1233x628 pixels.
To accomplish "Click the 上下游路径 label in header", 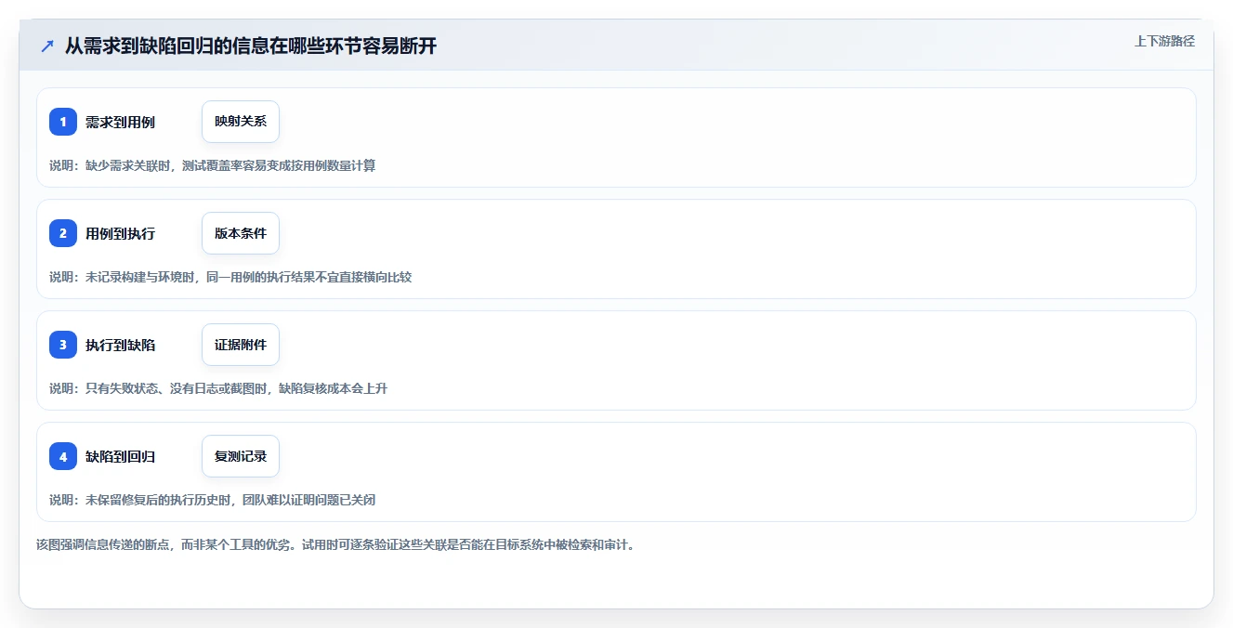I will (x=1164, y=41).
